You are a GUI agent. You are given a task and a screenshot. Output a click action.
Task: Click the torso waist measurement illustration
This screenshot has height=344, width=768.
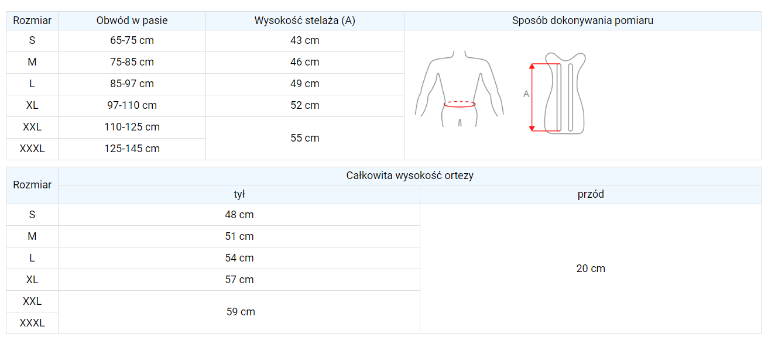click(x=460, y=90)
